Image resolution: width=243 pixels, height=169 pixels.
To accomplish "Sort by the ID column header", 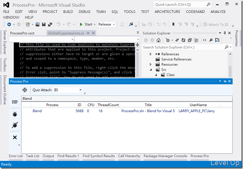I will click(x=80, y=105).
